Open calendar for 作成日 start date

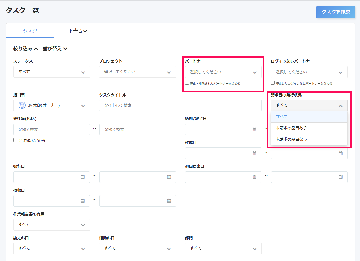coord(255,153)
